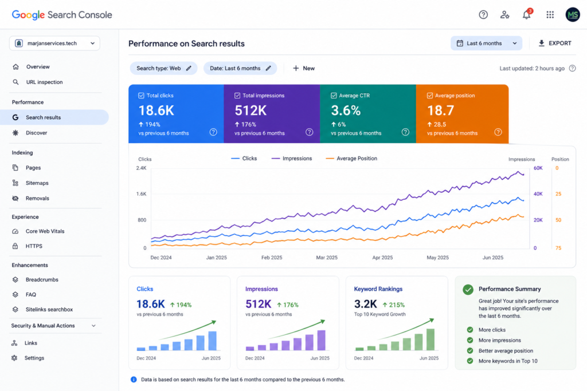Click the help icon on Total impressions card

tap(309, 132)
